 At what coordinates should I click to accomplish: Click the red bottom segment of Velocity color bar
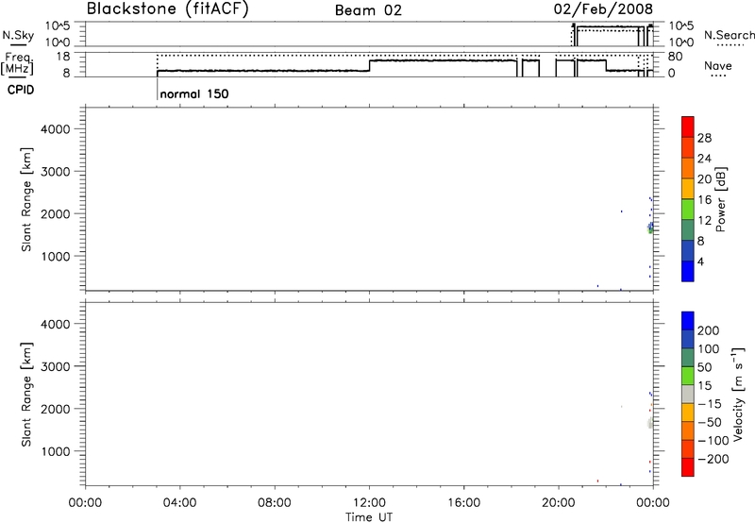(x=688, y=467)
